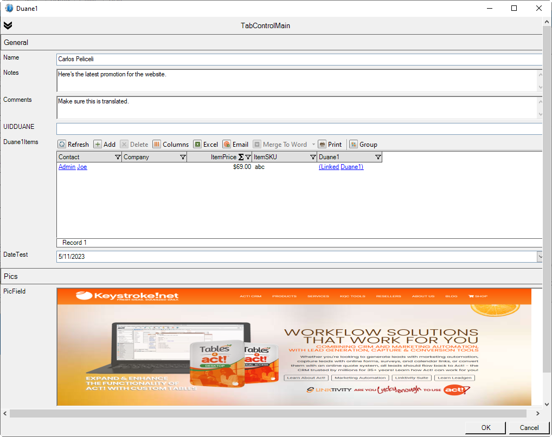Open the Merge To Word dropdown arrow
Screen dimensions: 552x437
pyautogui.click(x=313, y=144)
